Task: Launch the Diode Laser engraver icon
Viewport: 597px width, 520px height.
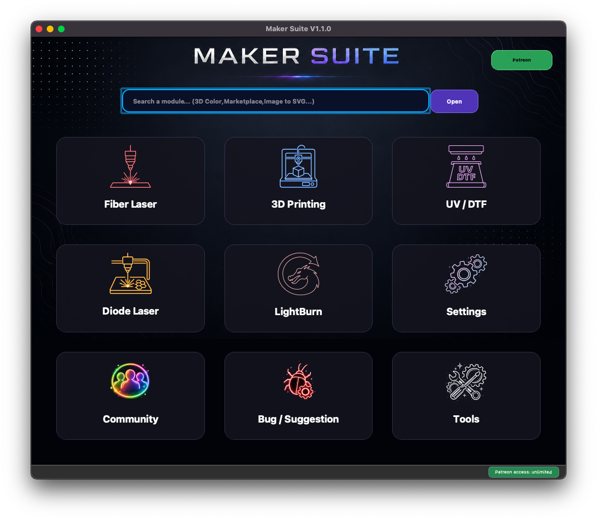Action: coord(130,273)
